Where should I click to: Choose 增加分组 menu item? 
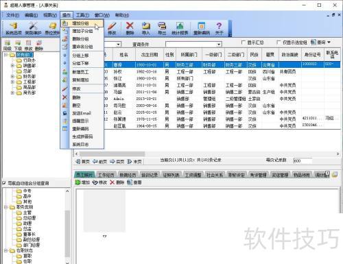coord(82,23)
